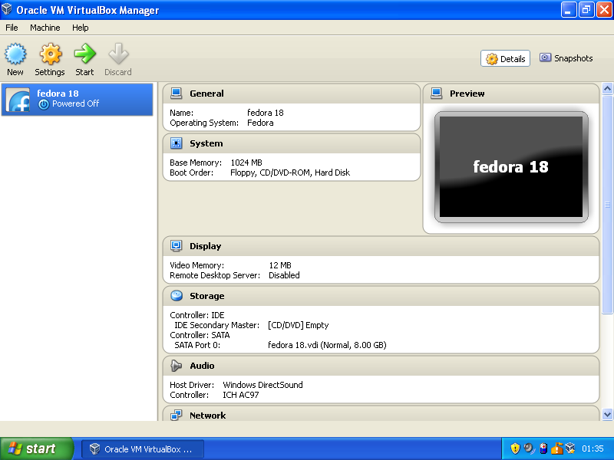Click the Audio section speaker icon
The width and height of the screenshot is (614, 460).
[177, 366]
